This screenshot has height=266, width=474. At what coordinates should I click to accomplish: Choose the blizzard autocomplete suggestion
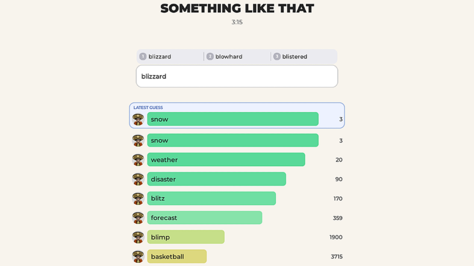pos(170,57)
